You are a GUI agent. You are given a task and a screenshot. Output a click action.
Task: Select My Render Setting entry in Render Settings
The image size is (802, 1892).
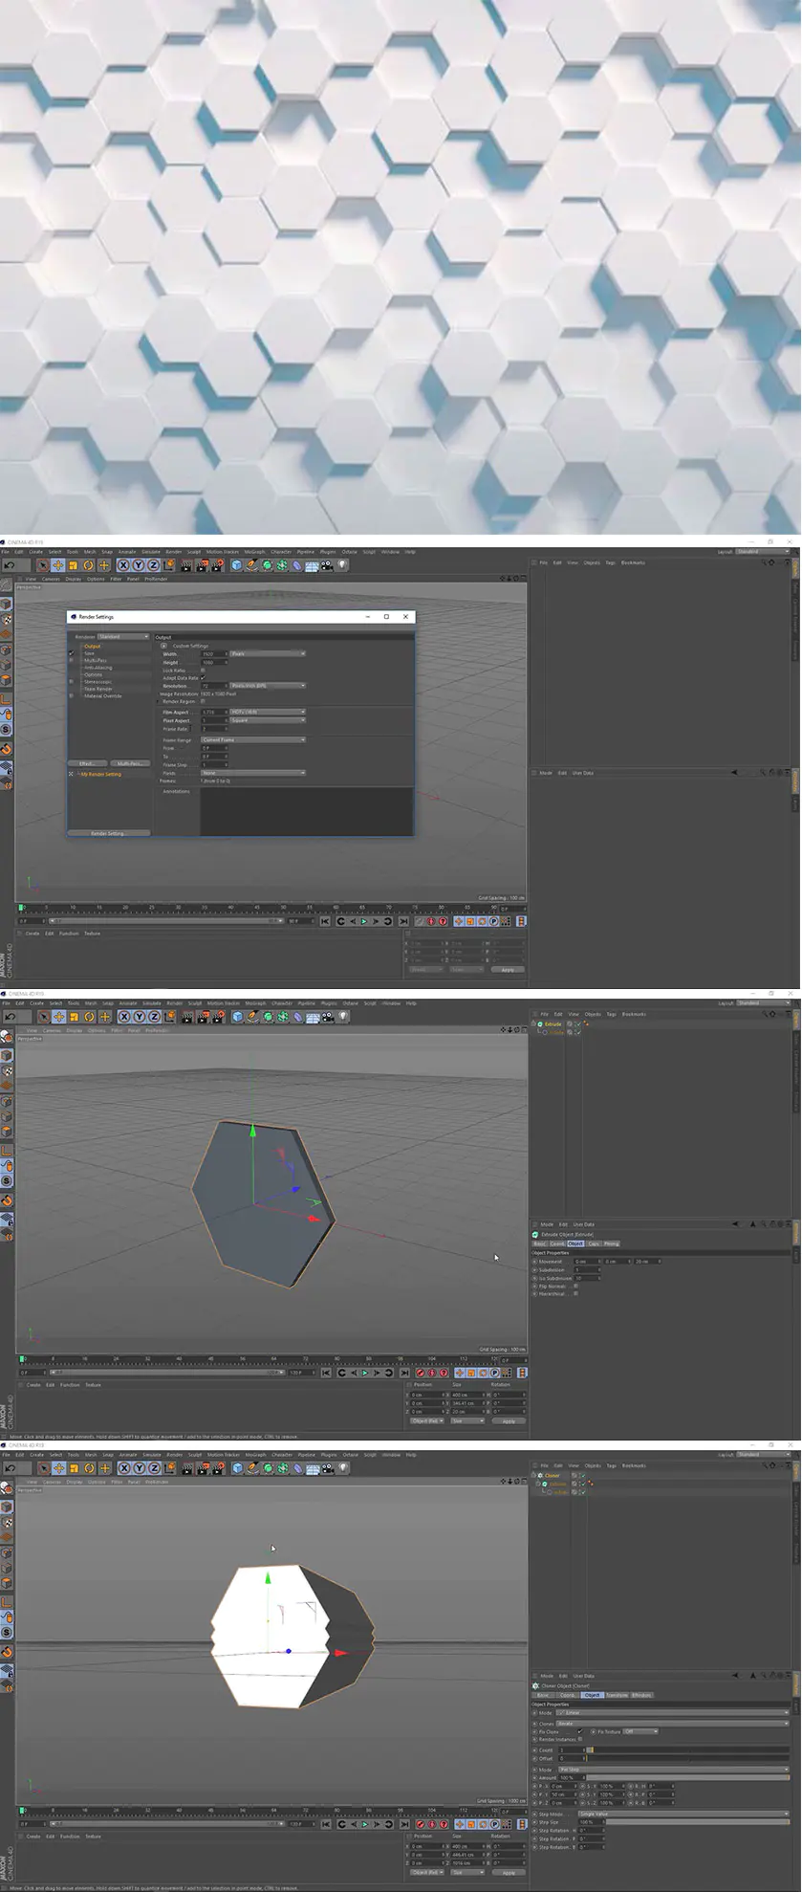click(100, 774)
